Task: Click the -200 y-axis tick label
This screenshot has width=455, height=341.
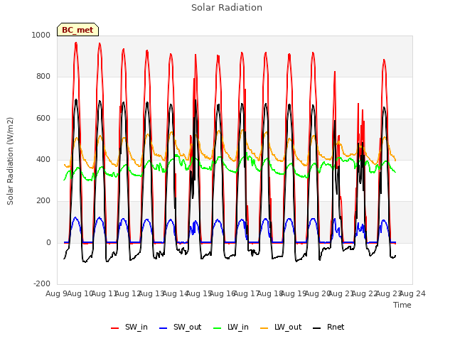Action: pos(42,283)
